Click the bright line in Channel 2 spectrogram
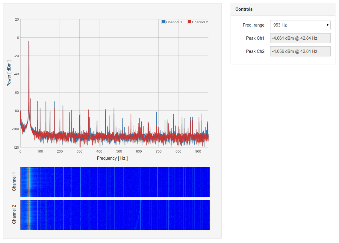The height and width of the screenshot is (243, 339). (x=29, y=215)
